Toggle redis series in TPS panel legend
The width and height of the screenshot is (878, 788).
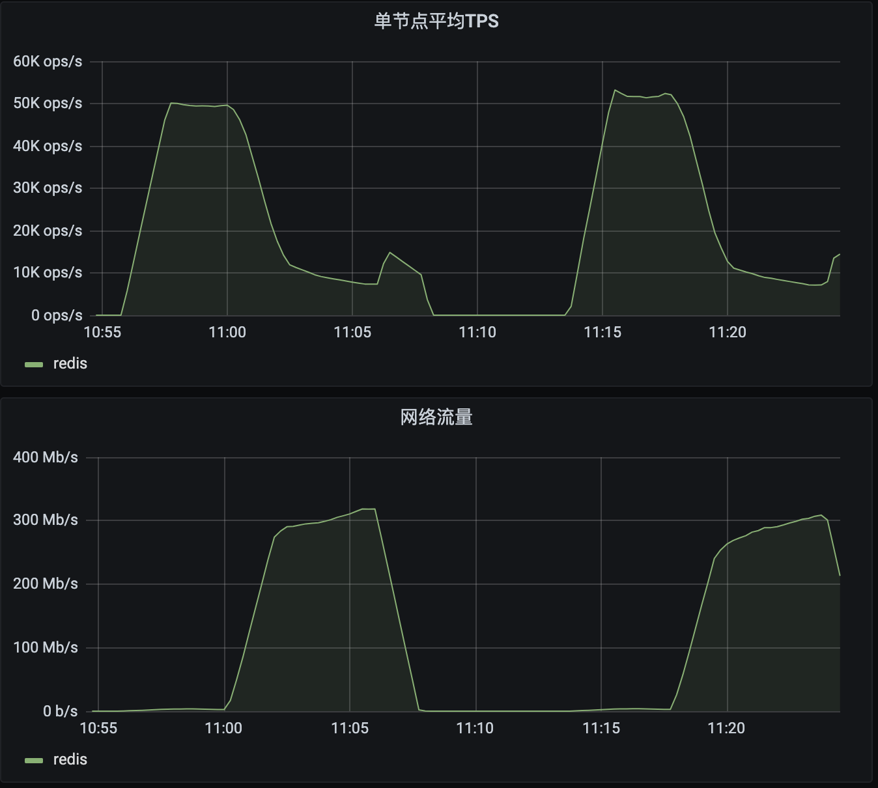click(x=70, y=363)
